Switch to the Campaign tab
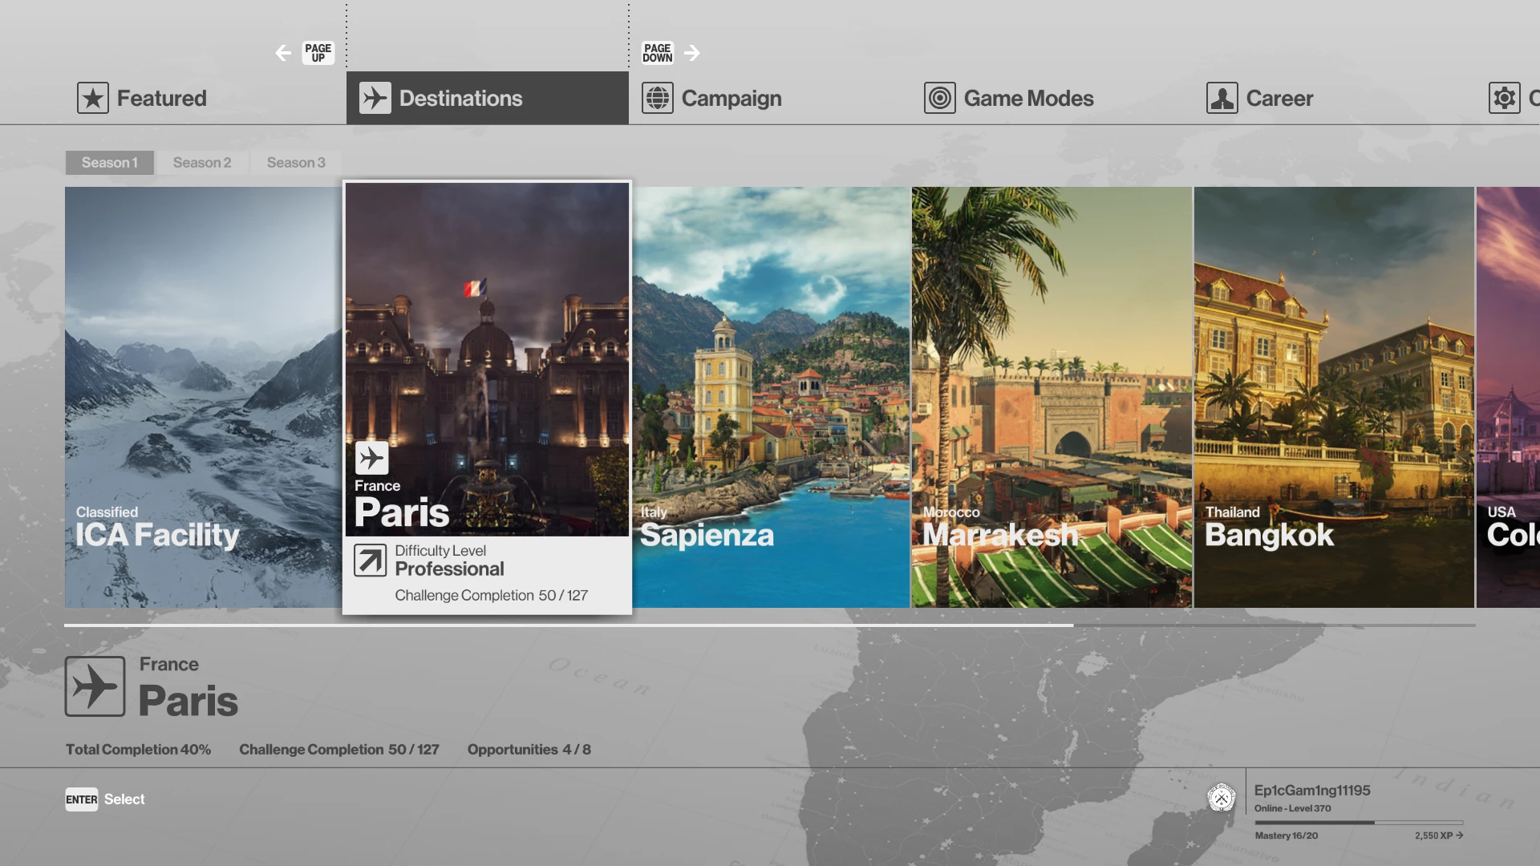 [770, 98]
